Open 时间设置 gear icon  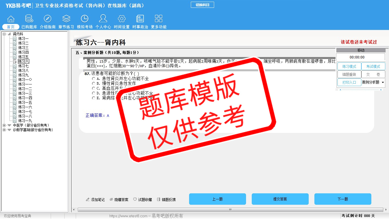(122, 19)
